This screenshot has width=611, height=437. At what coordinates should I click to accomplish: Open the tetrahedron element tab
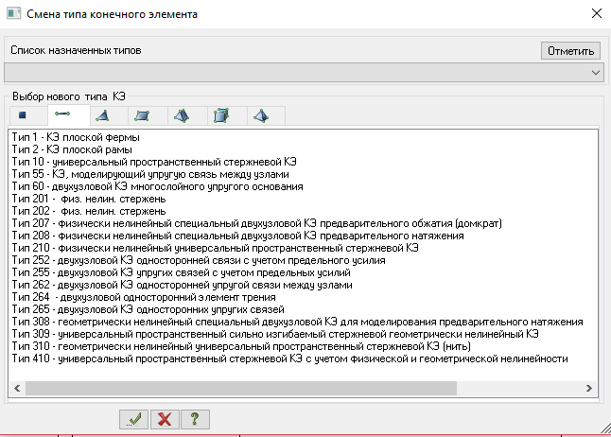261,115
